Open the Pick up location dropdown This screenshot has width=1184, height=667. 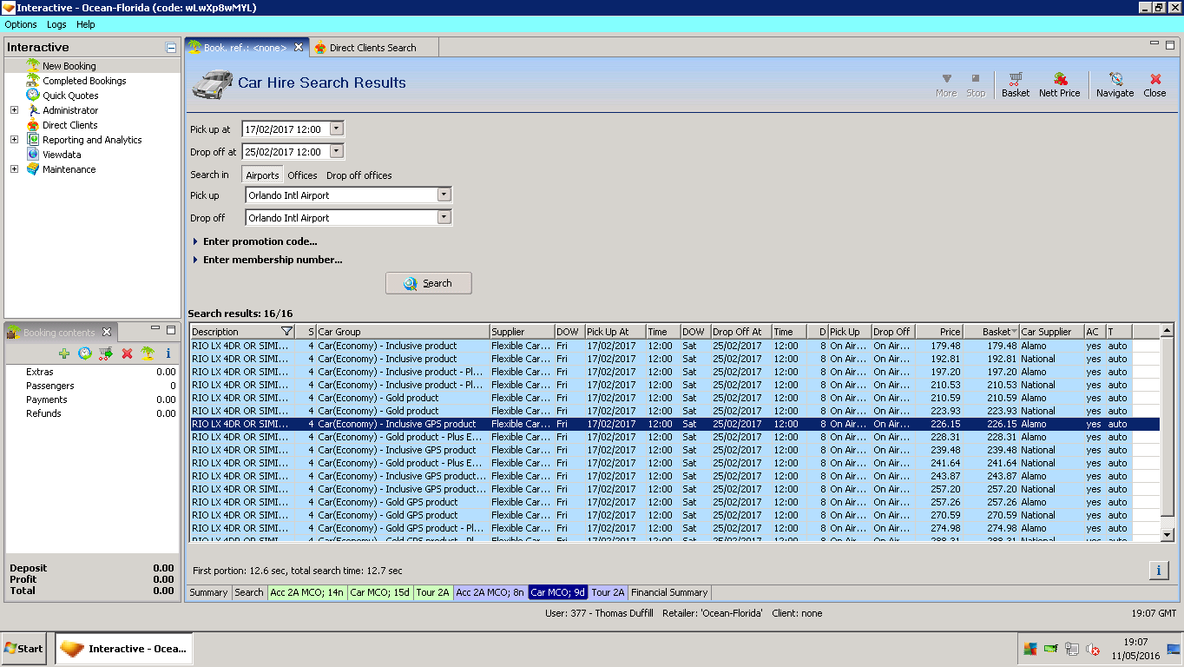pyautogui.click(x=444, y=195)
